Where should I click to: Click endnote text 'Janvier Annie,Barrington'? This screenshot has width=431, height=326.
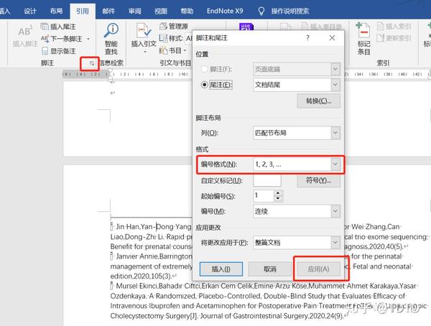[x=154, y=256]
